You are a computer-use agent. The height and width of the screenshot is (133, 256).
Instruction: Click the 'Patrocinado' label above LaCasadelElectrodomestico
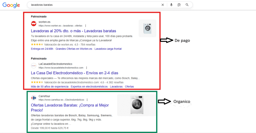tap(39, 58)
